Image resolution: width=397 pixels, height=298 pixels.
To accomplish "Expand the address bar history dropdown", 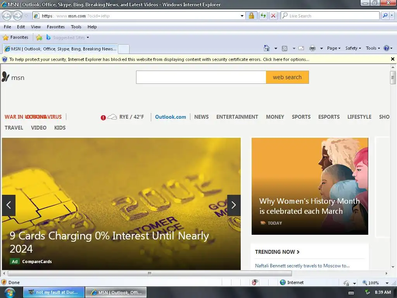I will click(242, 16).
